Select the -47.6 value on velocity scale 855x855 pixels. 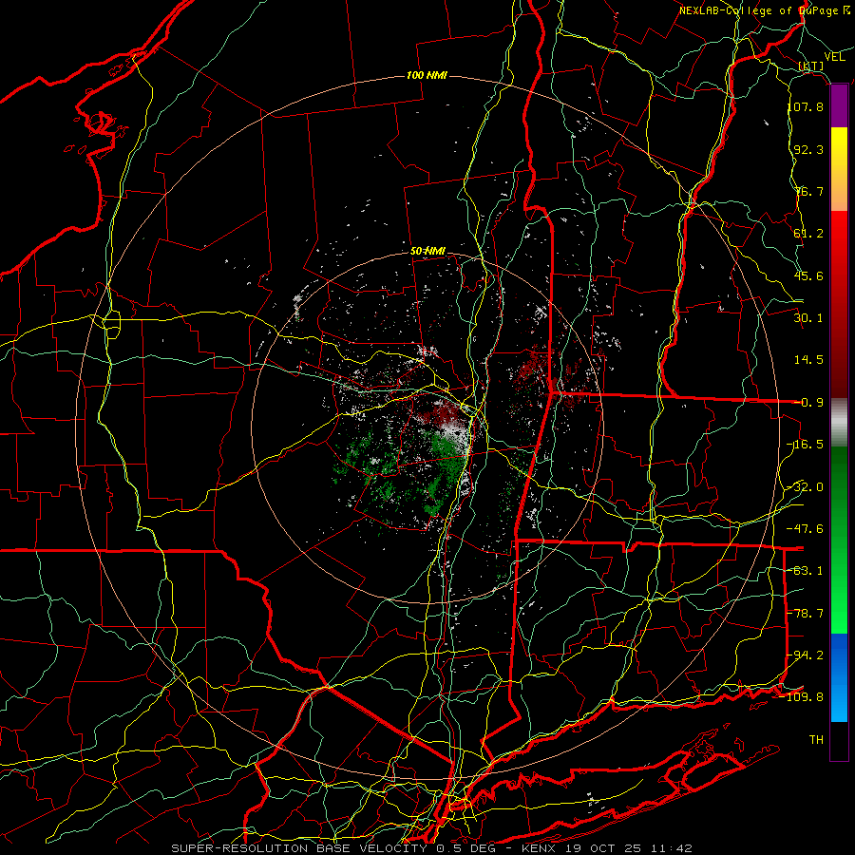pos(806,529)
